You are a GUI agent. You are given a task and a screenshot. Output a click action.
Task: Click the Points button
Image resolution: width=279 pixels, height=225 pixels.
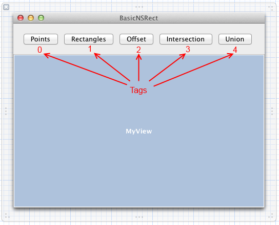[x=41, y=39]
